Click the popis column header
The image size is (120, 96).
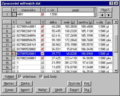click(x=76, y=10)
